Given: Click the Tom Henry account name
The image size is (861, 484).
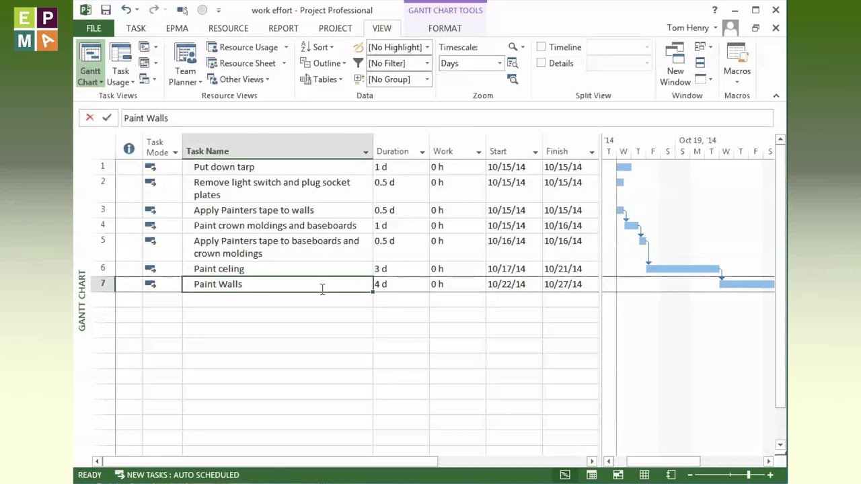Looking at the screenshot, I should click(687, 28).
